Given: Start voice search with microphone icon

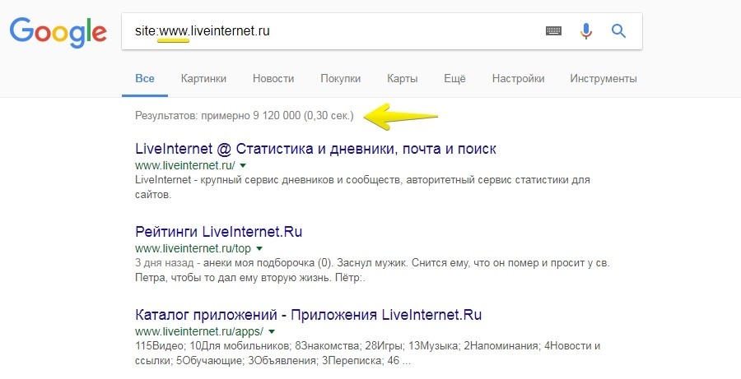Looking at the screenshot, I should (x=586, y=31).
